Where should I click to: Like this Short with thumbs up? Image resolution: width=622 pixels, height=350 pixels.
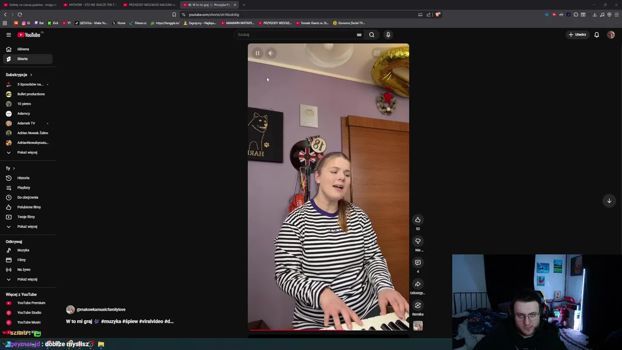click(417, 220)
